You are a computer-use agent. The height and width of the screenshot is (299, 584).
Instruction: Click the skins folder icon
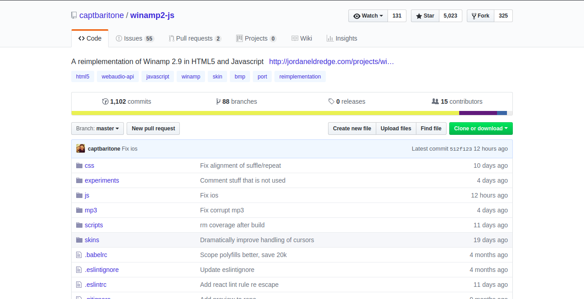pos(79,240)
